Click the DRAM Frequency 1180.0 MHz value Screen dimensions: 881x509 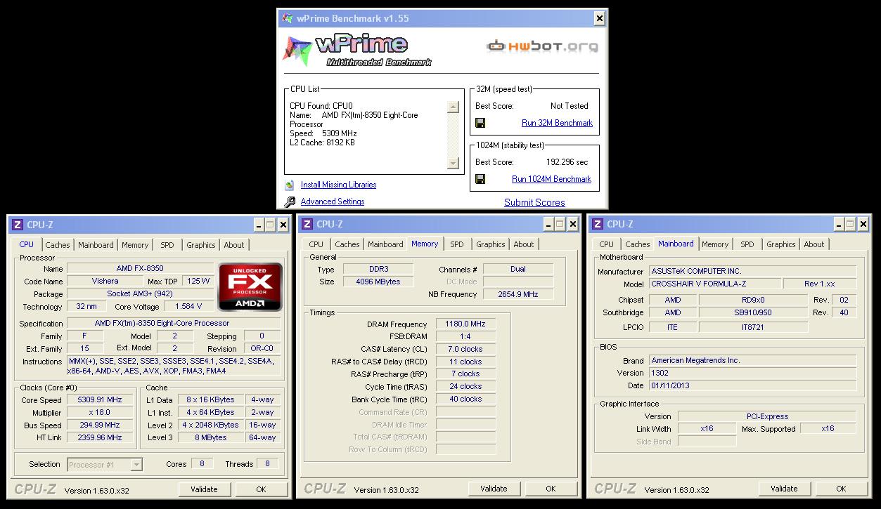(465, 324)
